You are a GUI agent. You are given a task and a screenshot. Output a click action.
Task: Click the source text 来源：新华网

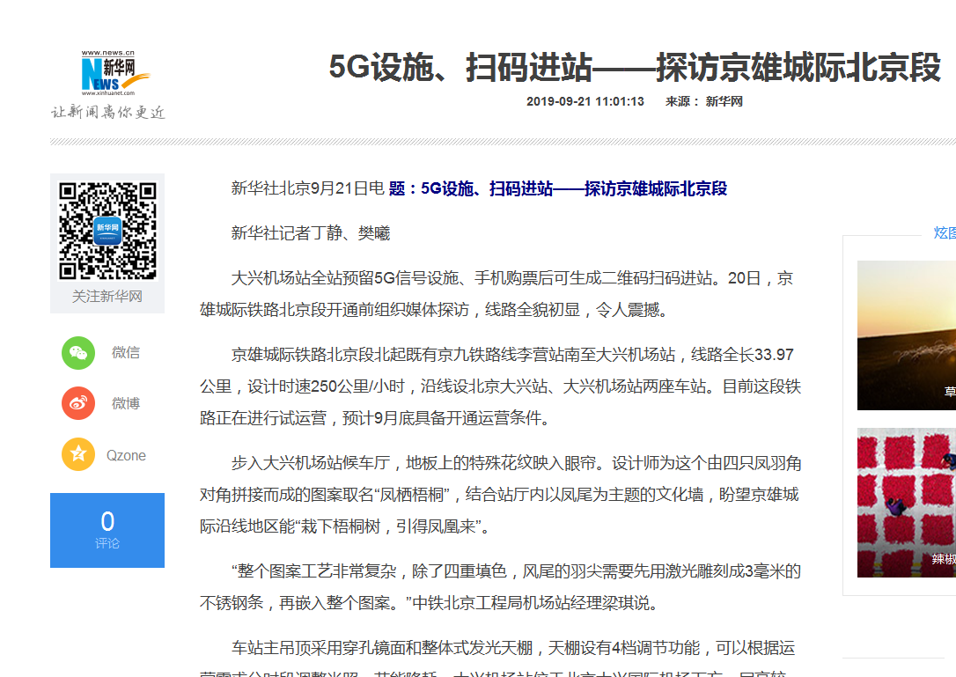click(x=703, y=101)
